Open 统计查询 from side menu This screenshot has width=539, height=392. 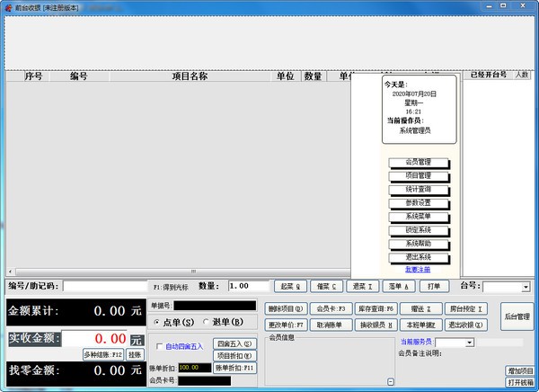coord(419,190)
